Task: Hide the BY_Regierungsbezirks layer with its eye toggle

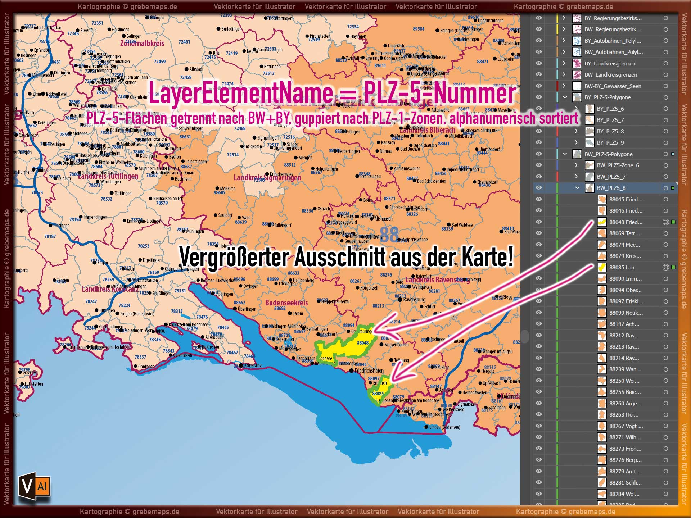Action: click(x=538, y=18)
